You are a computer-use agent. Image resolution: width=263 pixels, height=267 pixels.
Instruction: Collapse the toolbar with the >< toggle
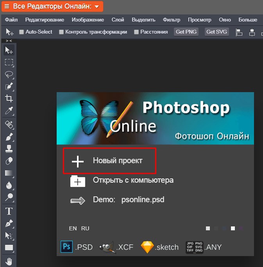[x=9, y=41]
